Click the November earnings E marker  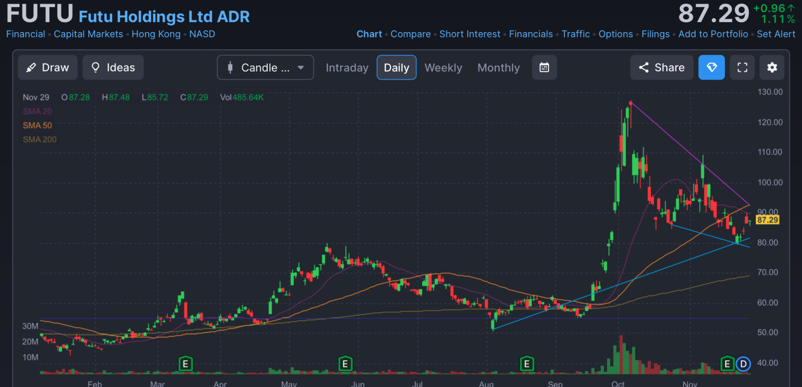(x=727, y=364)
